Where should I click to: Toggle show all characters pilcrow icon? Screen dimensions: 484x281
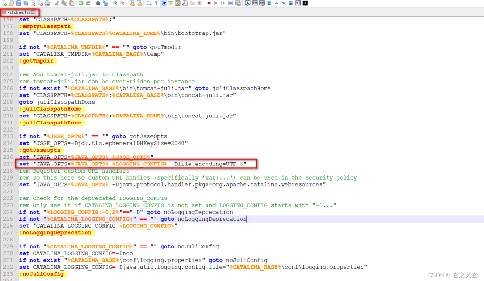156,3
